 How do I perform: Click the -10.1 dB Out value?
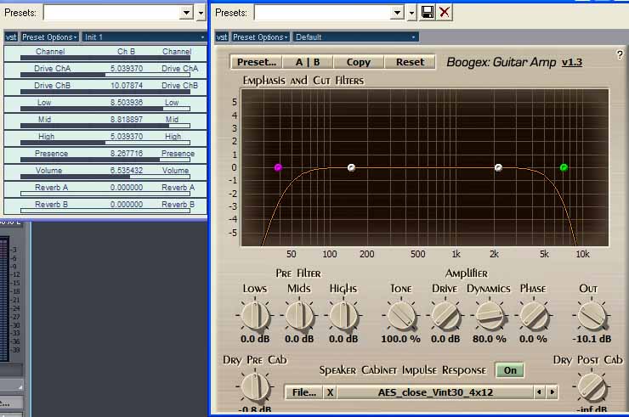(592, 339)
